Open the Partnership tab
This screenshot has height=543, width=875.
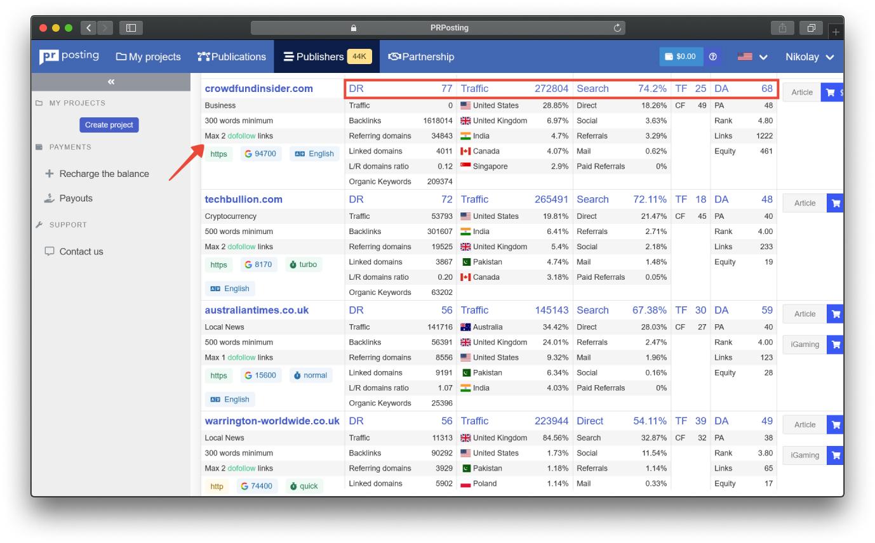pos(421,56)
